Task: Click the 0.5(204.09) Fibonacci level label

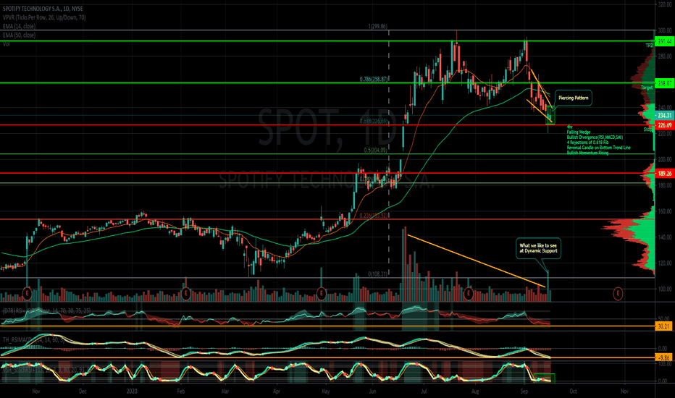Action: pos(375,151)
